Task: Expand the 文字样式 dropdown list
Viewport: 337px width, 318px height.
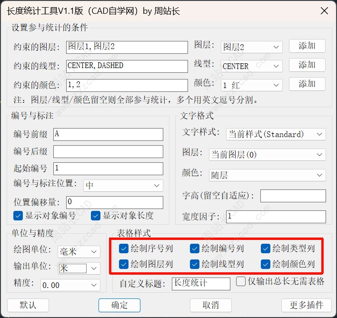Action: point(276,134)
